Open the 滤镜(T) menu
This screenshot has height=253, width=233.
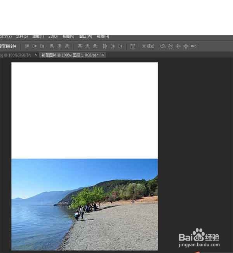pos(38,37)
